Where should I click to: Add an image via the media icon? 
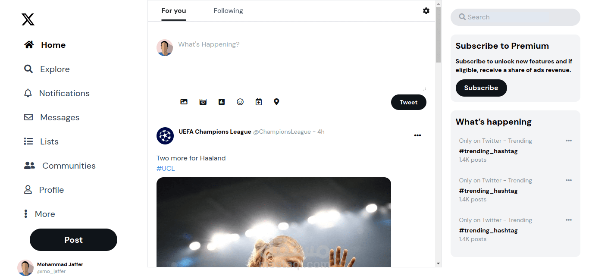tap(184, 102)
